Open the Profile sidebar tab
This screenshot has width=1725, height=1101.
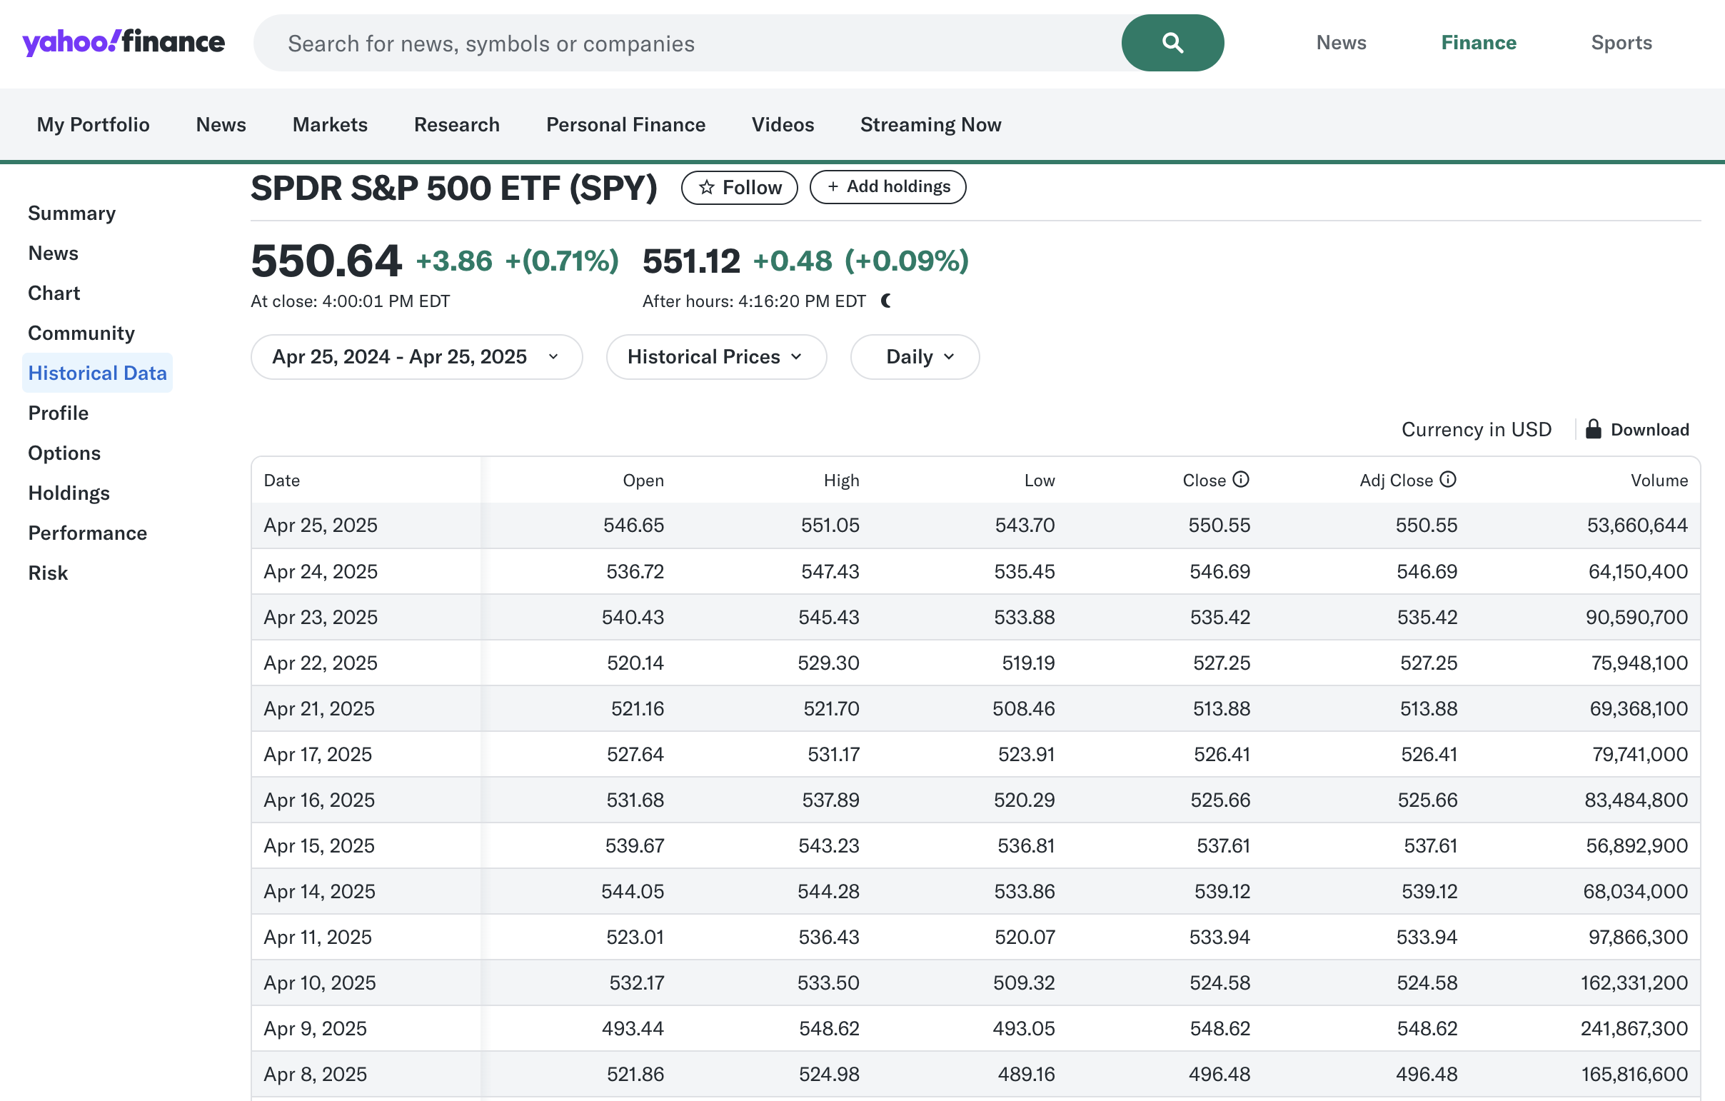[58, 413]
